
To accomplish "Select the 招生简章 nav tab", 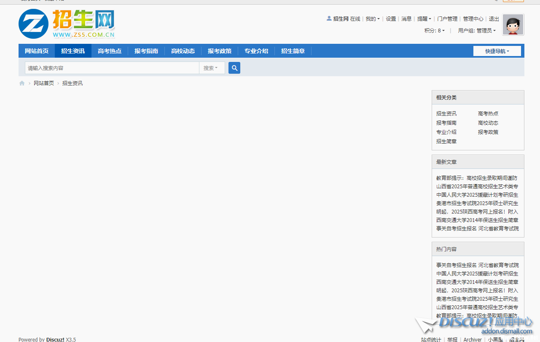I will (293, 51).
